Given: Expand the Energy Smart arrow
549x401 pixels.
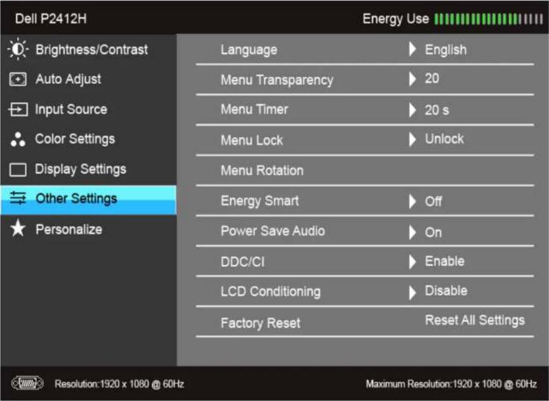Looking at the screenshot, I should [412, 201].
